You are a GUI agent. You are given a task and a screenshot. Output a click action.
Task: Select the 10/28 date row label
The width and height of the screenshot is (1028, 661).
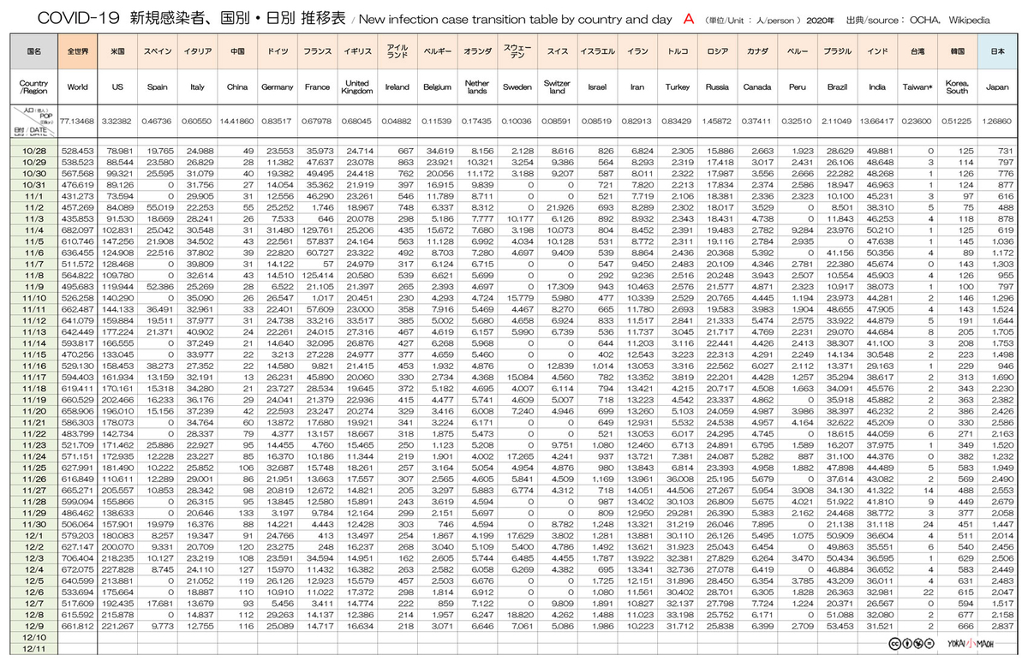coord(34,151)
